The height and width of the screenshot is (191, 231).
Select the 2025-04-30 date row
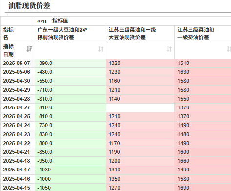pyautogui.click(x=18, y=81)
